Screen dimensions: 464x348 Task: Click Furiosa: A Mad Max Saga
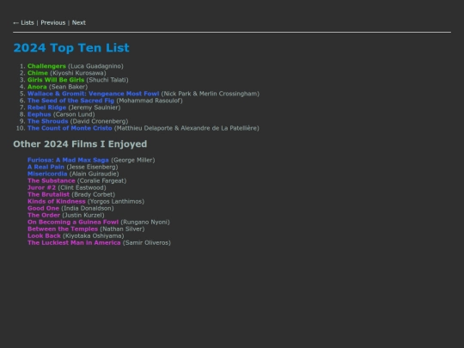pos(68,160)
